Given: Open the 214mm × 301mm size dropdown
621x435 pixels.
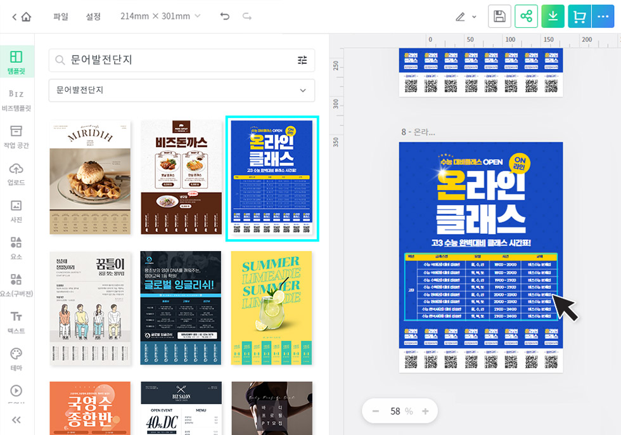Looking at the screenshot, I should point(160,16).
